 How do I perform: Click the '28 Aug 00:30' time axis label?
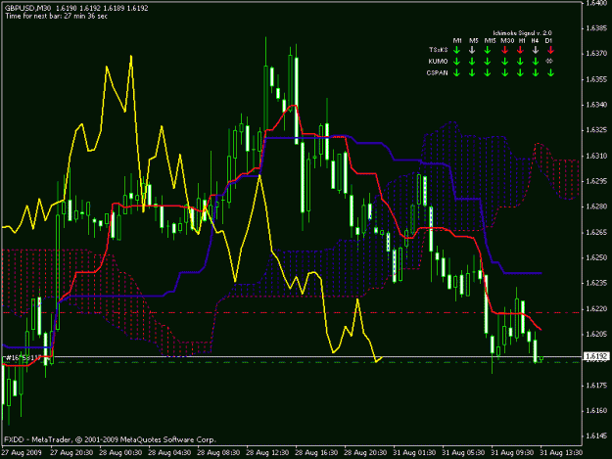pyautogui.click(x=120, y=453)
